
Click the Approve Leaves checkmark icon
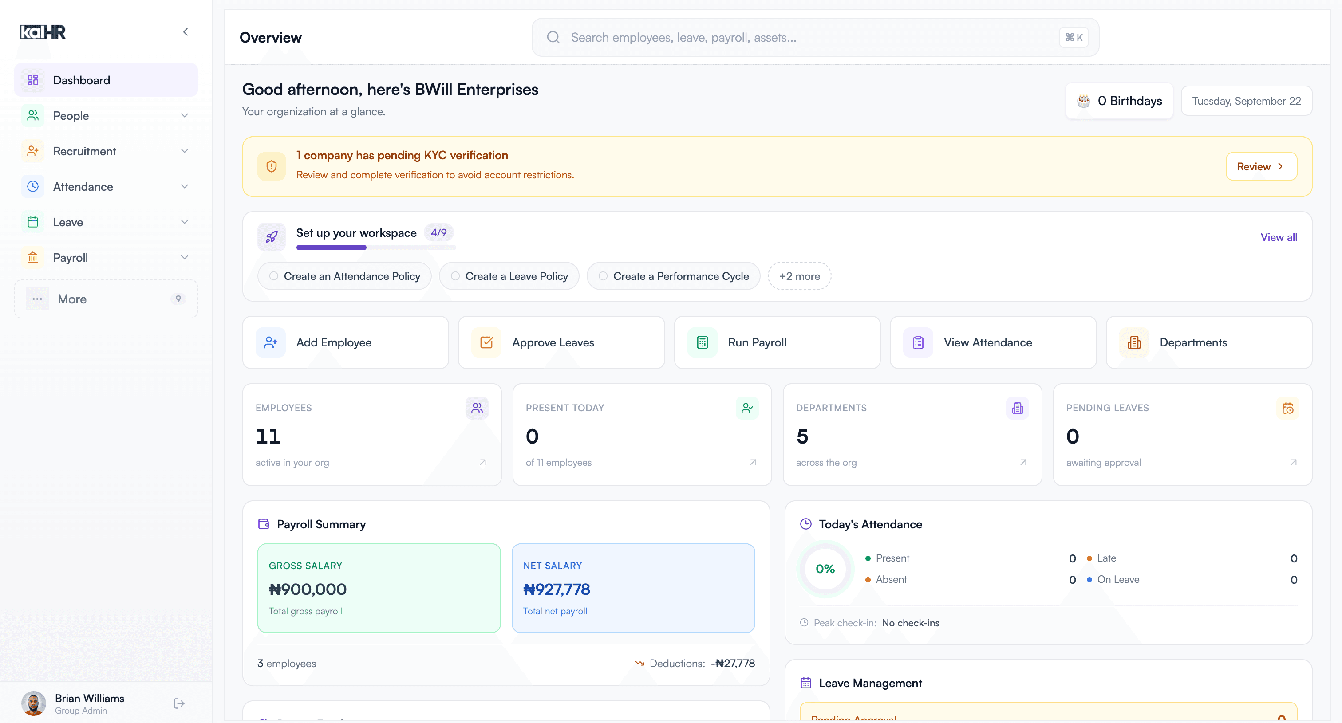pos(486,342)
